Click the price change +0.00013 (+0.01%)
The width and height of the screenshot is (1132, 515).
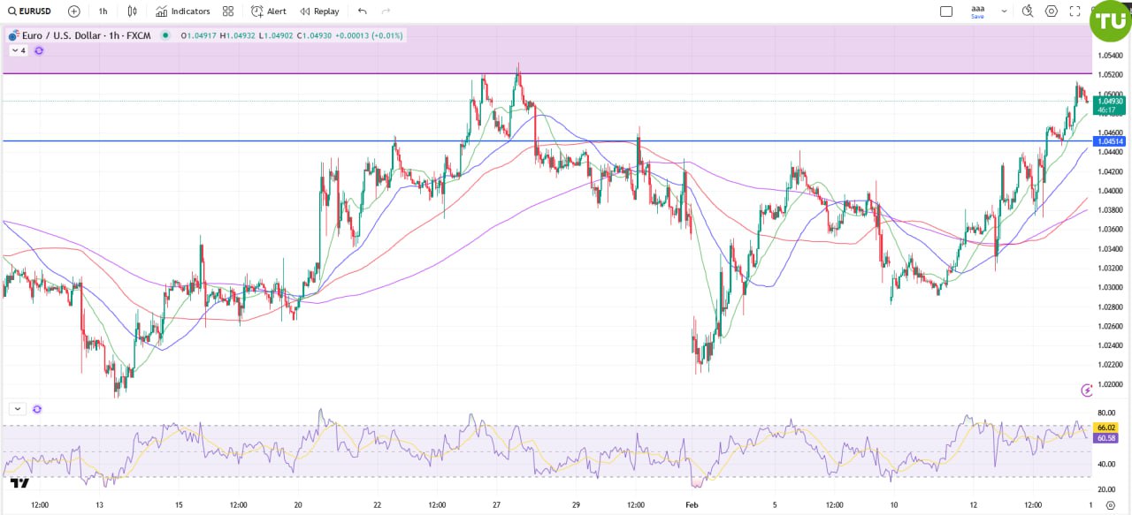coord(369,36)
